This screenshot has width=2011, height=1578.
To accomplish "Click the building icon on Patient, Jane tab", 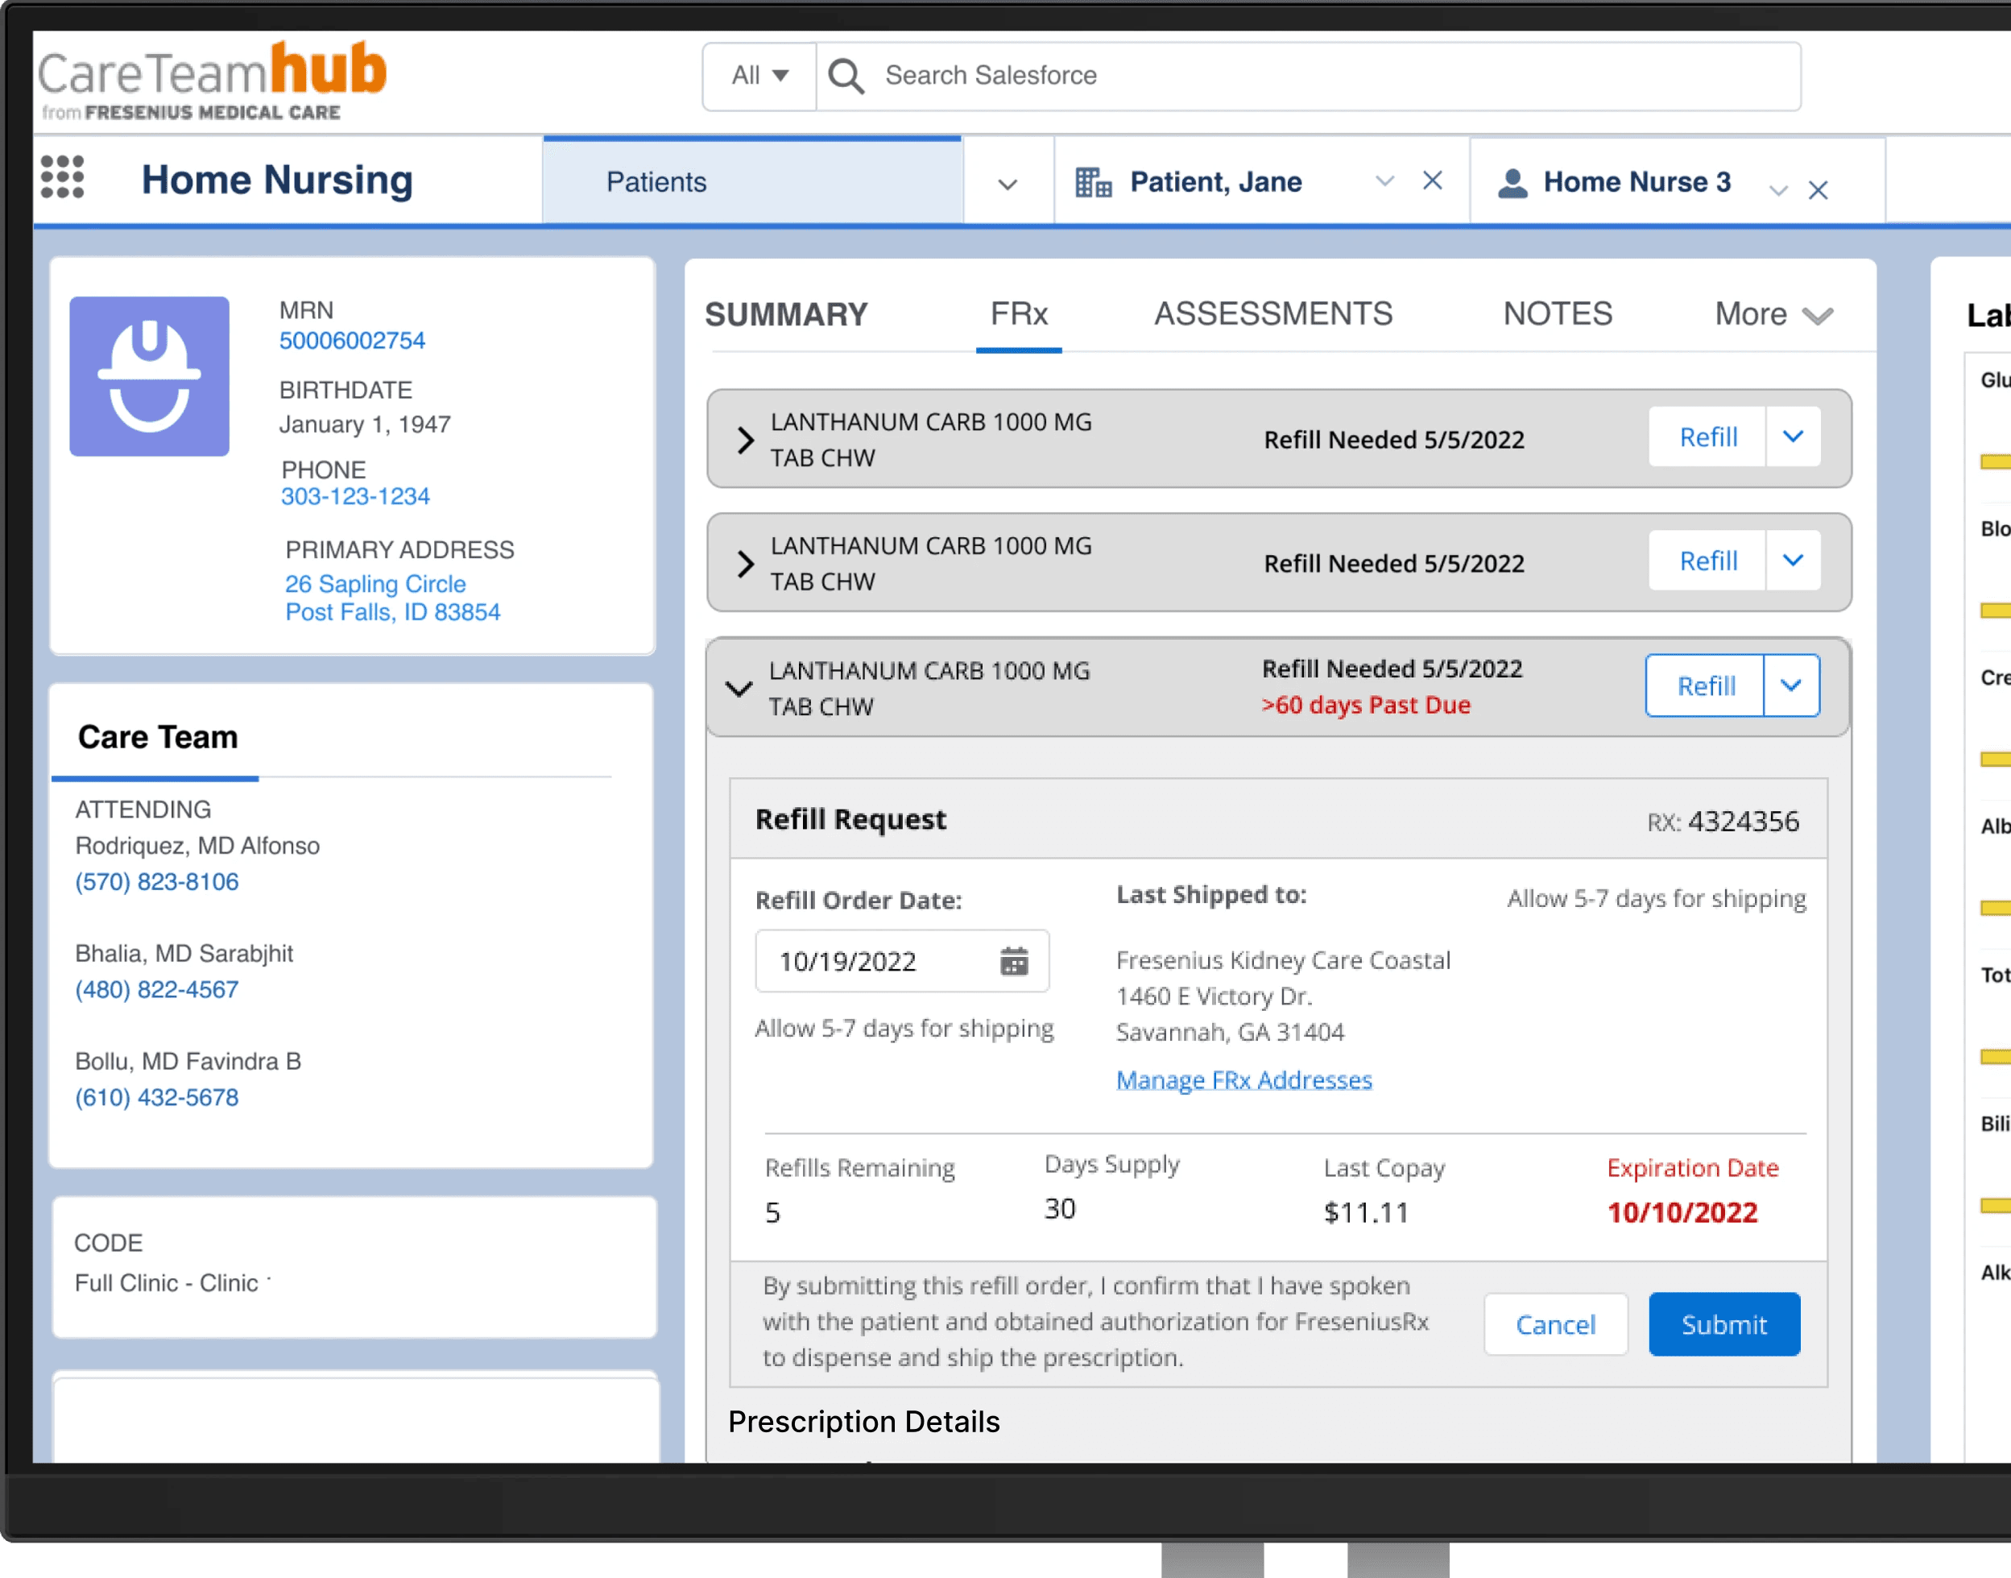I will point(1093,182).
